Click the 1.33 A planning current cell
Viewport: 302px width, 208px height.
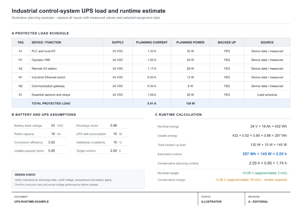coord(152,51)
